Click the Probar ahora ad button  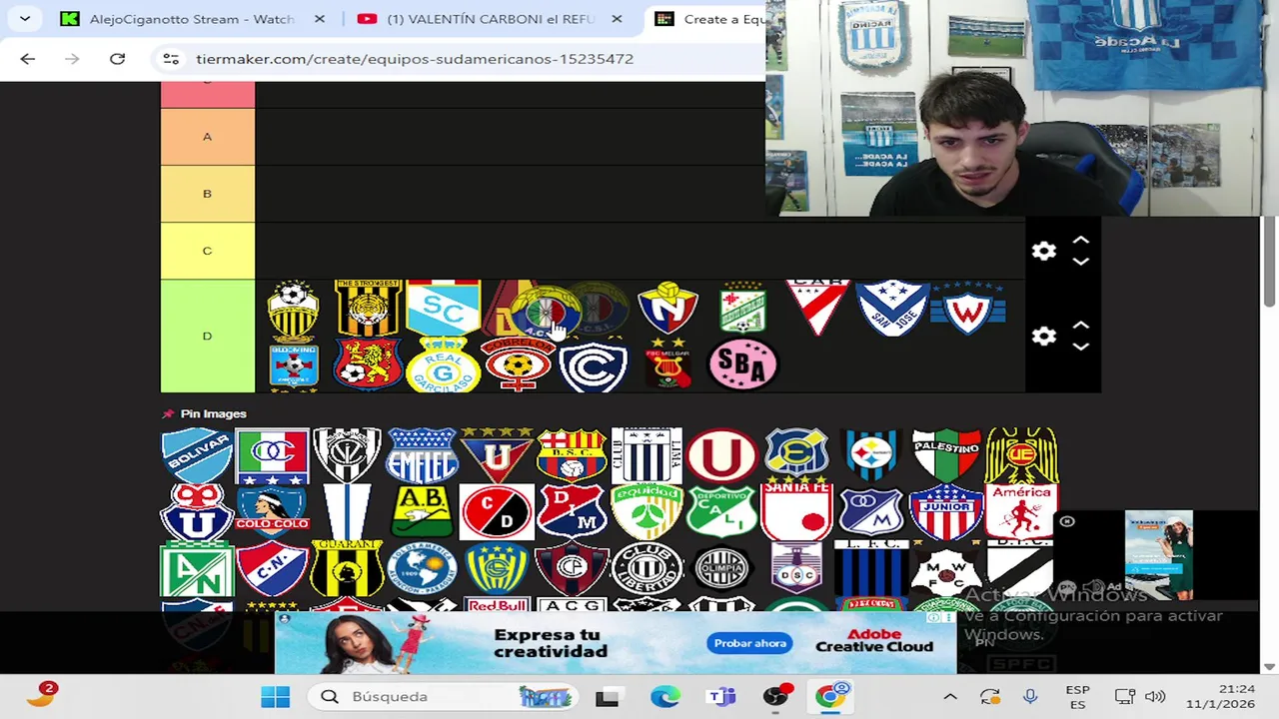tap(749, 643)
